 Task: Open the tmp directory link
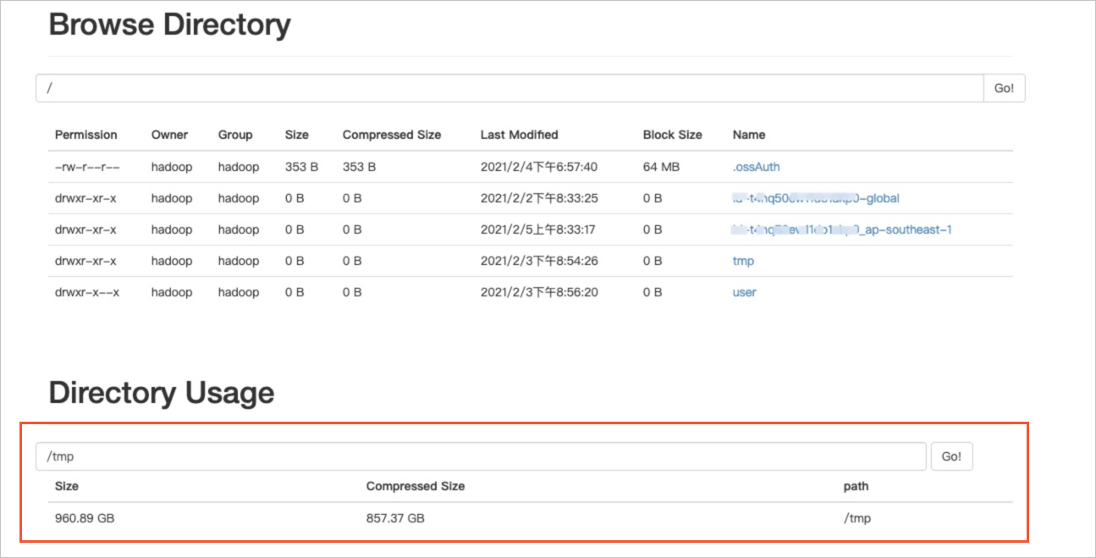(x=743, y=261)
